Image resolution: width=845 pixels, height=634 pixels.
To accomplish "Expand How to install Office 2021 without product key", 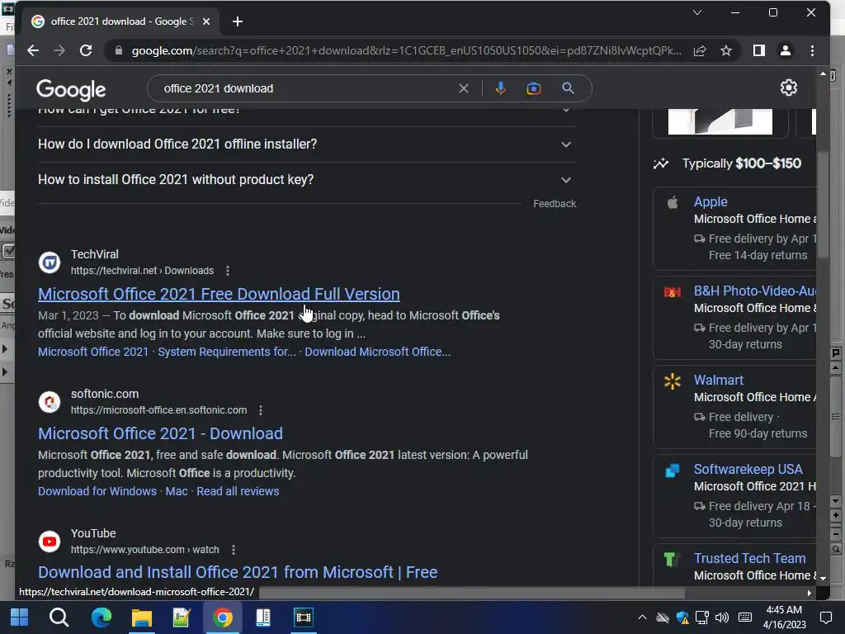I will 306,179.
